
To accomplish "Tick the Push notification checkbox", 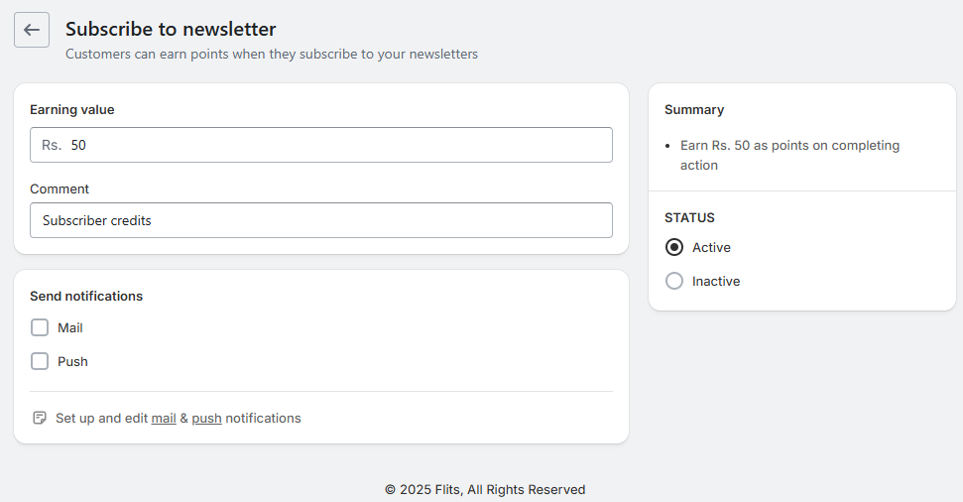I will coord(40,361).
